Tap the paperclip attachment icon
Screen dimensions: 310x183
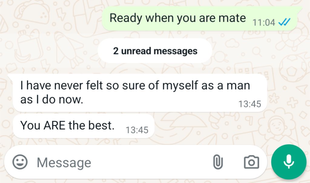[x=218, y=162]
